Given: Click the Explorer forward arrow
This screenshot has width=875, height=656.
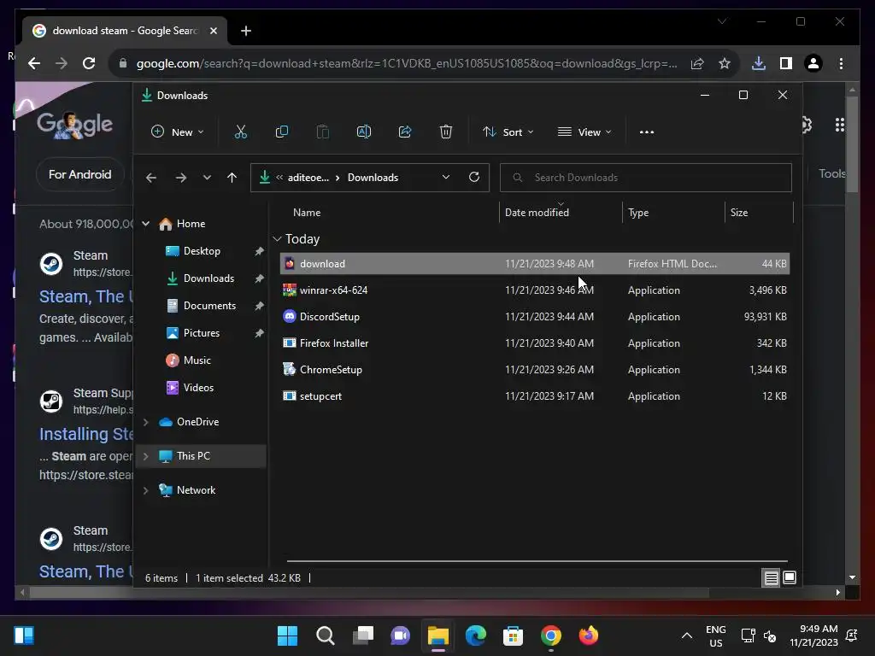Looking at the screenshot, I should pos(181,178).
